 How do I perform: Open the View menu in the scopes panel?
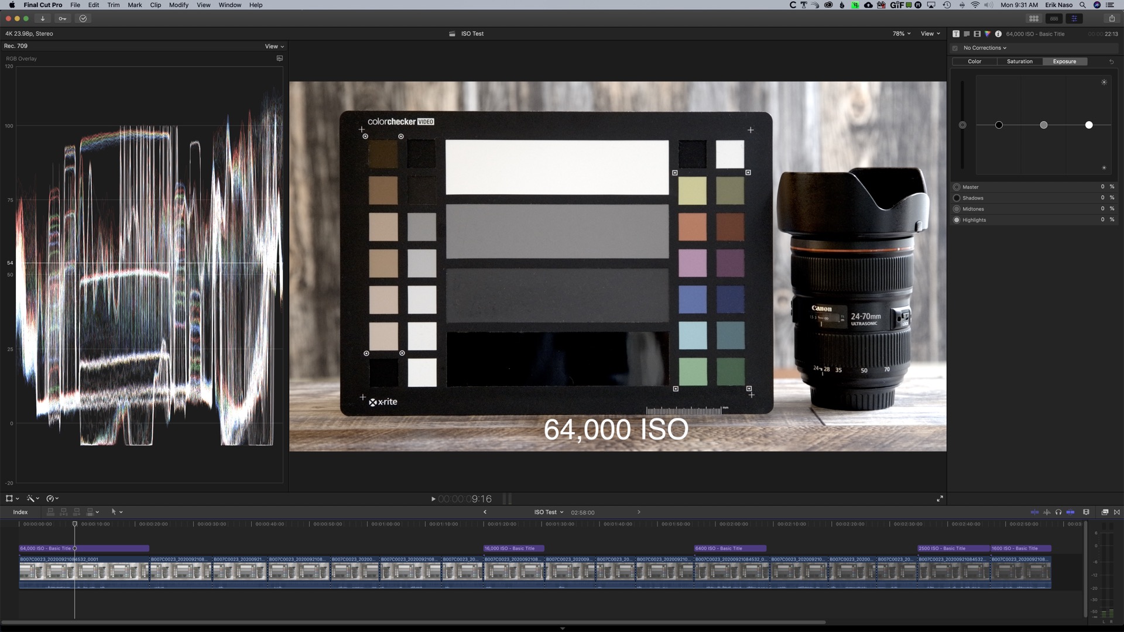tap(273, 46)
